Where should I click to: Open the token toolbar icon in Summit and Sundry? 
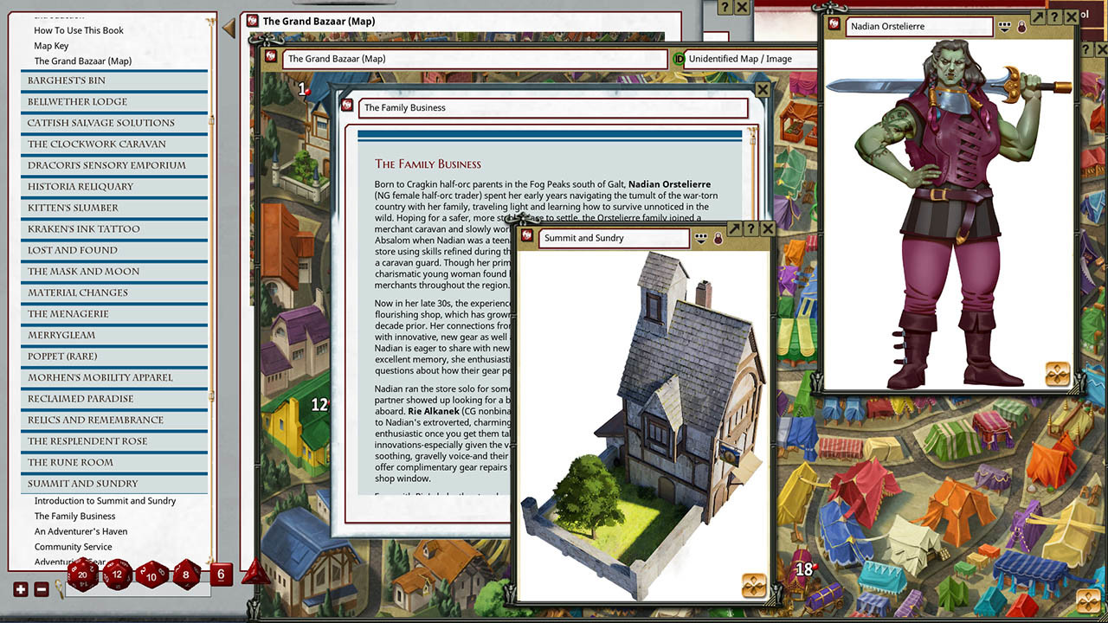754,585
